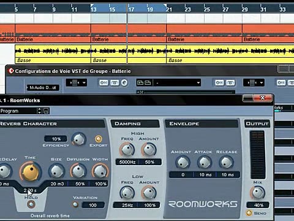Click the Width knob
This screenshot has height=221, width=294.
click(100, 171)
